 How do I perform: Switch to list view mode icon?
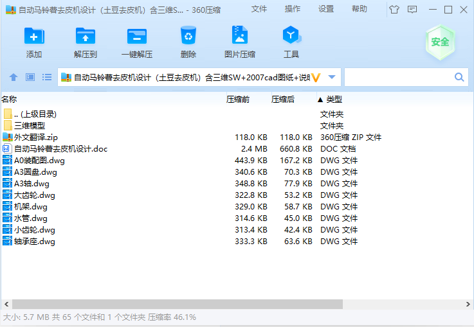point(46,77)
